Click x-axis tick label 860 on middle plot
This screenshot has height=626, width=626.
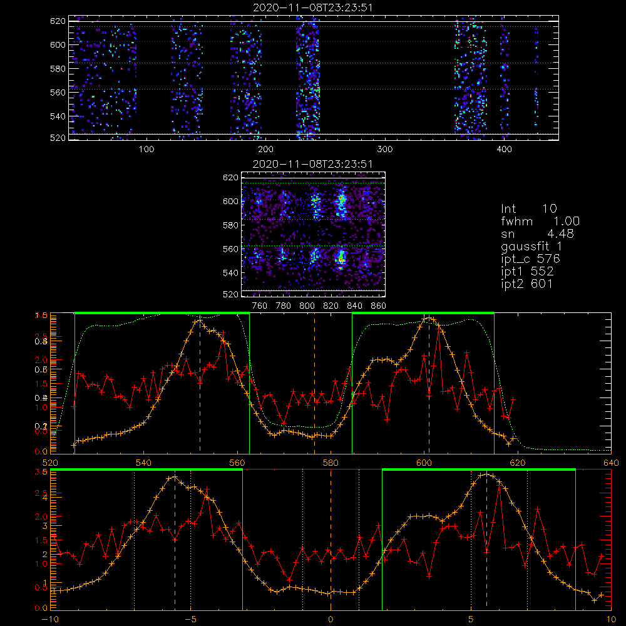click(379, 306)
